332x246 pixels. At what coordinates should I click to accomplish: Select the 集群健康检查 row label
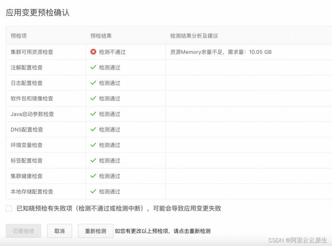click(x=27, y=176)
